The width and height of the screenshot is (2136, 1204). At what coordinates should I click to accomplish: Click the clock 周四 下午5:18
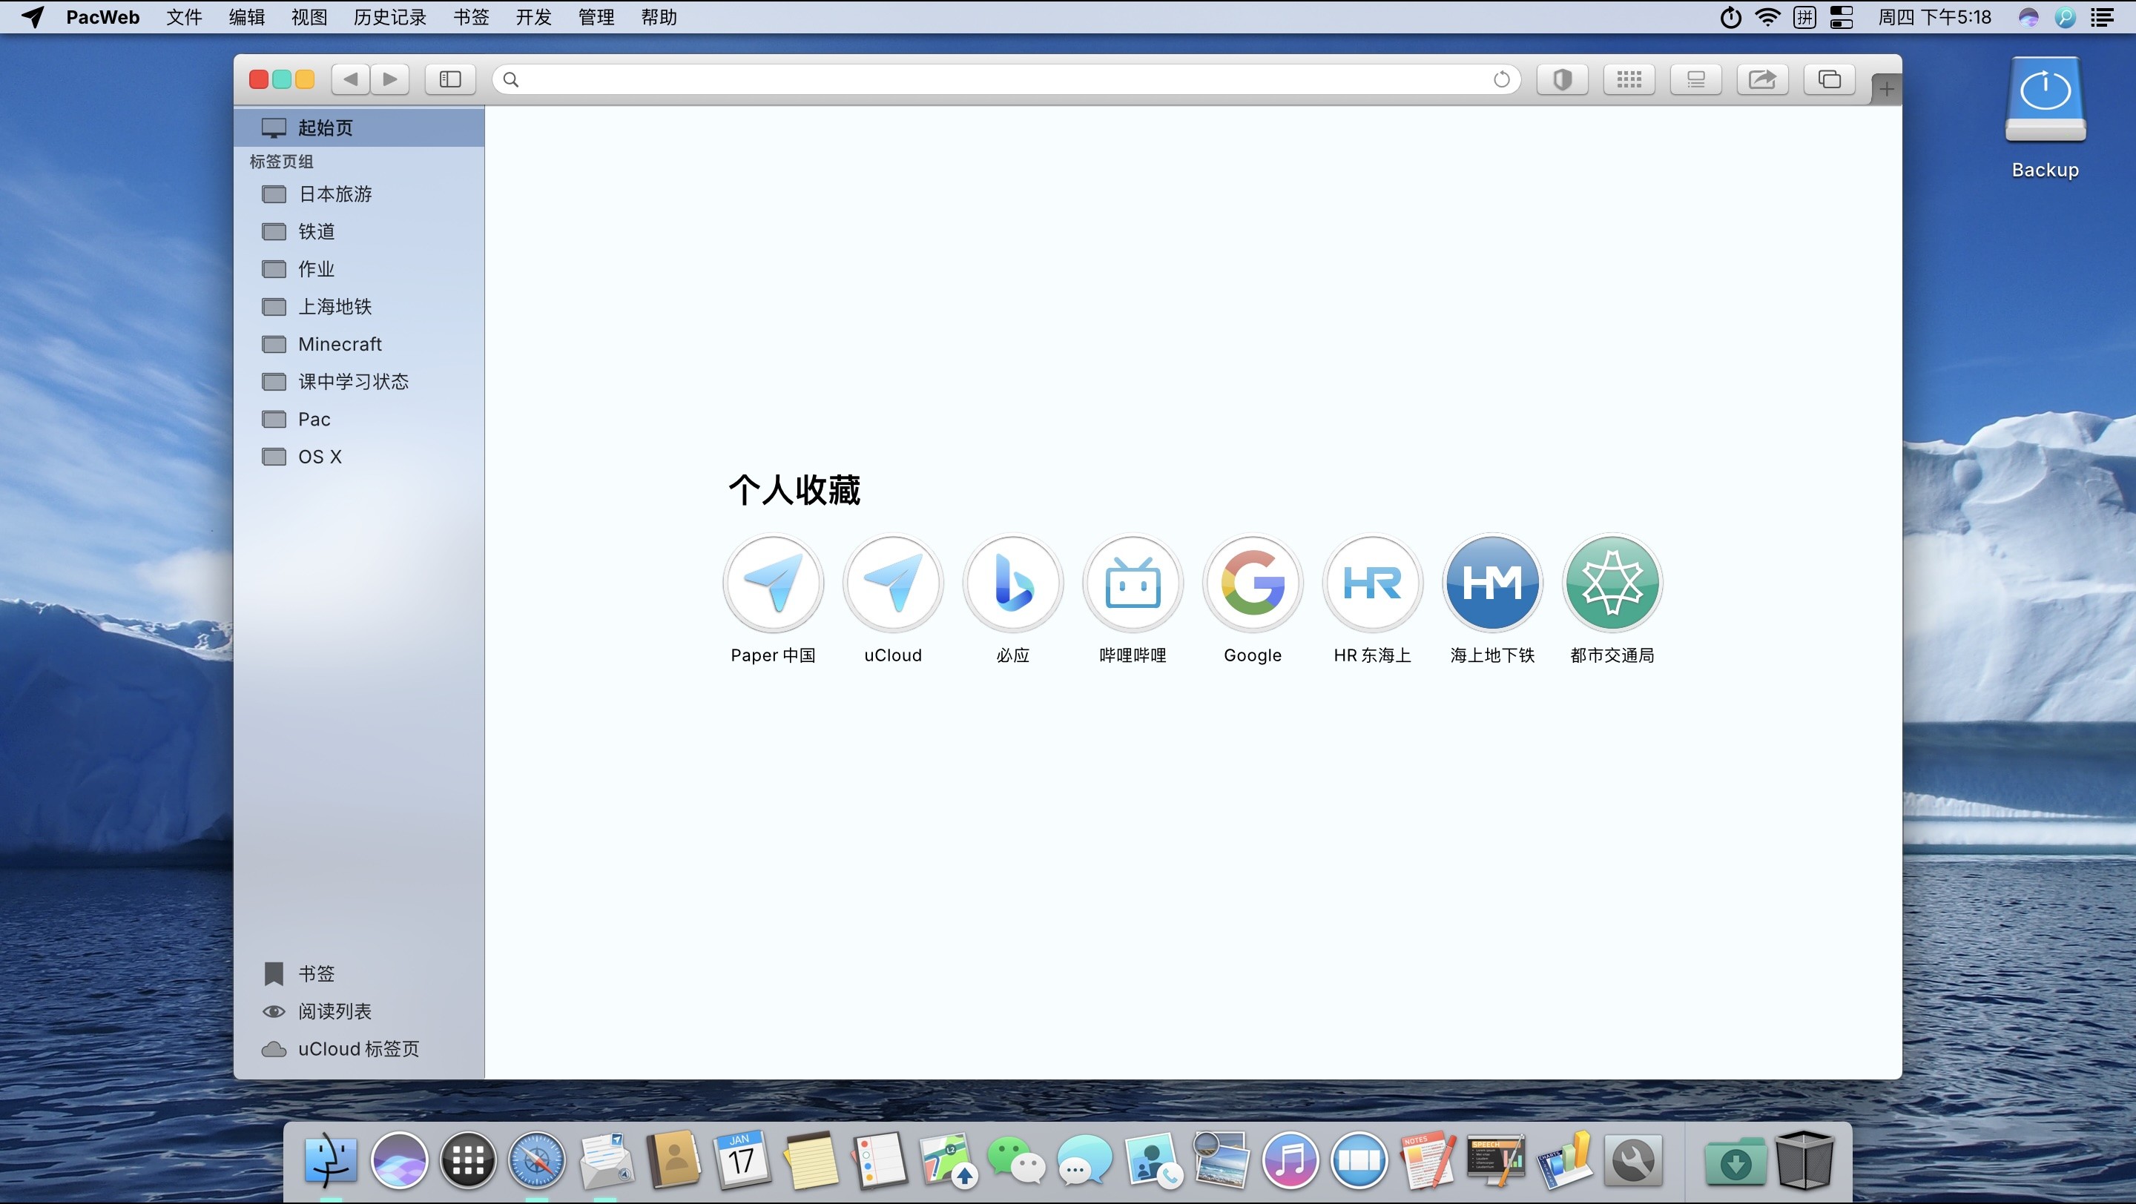1934,16
